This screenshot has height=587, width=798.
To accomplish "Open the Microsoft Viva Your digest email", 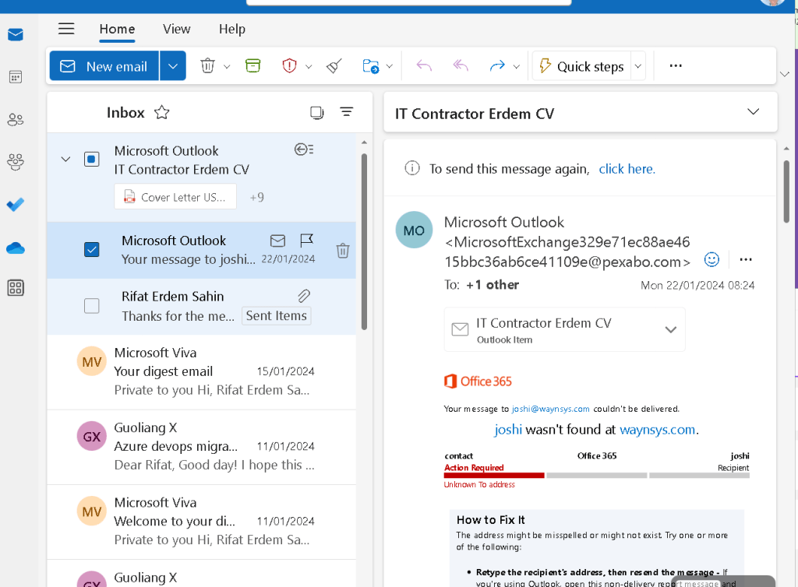I will (x=202, y=371).
